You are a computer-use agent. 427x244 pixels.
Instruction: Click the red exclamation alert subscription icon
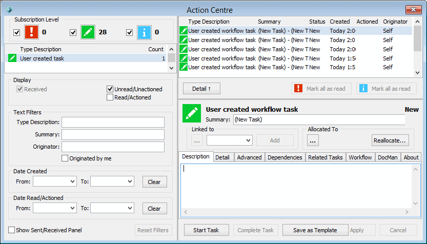point(31,32)
